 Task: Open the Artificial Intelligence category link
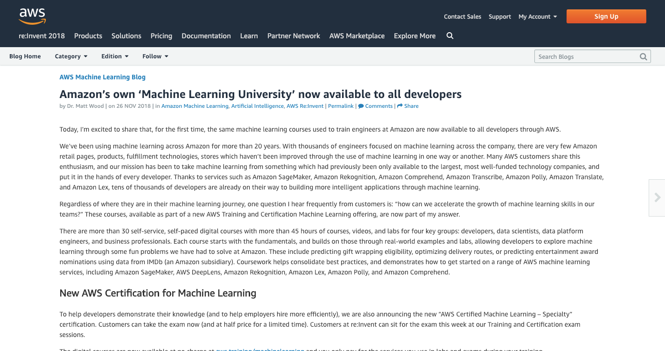click(258, 106)
